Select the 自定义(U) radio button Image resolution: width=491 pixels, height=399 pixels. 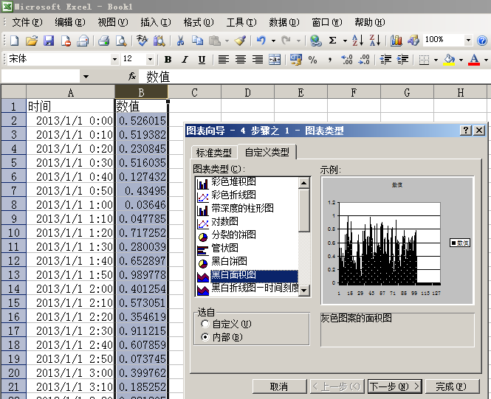(x=205, y=324)
